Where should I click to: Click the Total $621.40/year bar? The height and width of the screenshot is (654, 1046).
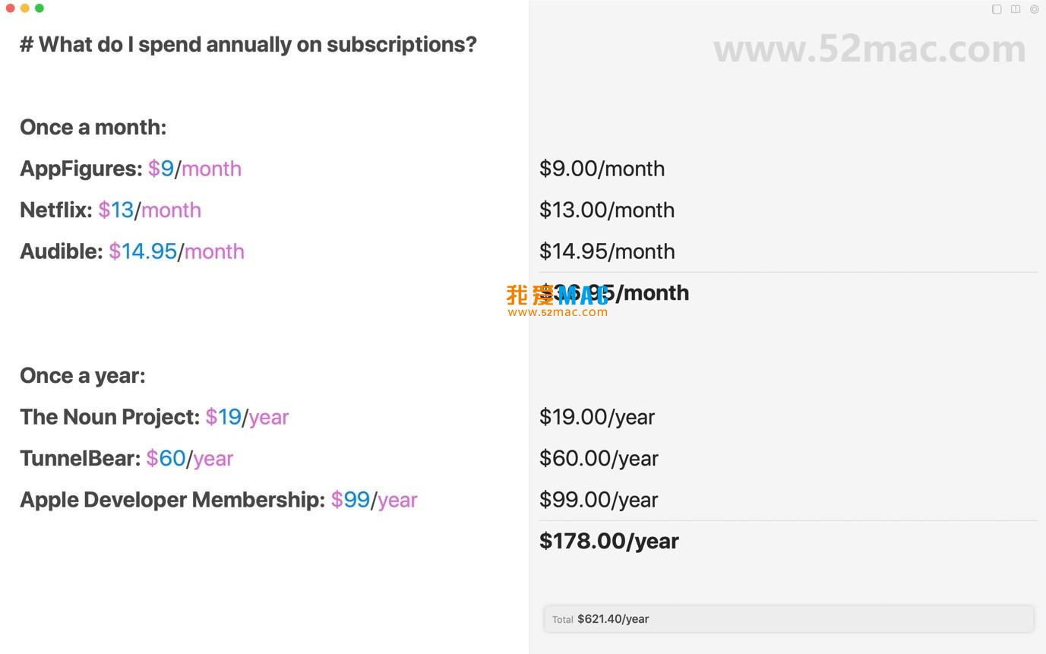click(788, 619)
